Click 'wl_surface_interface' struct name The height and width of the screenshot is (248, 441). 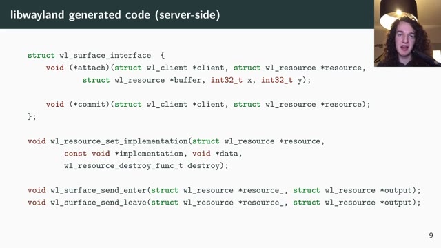point(105,55)
